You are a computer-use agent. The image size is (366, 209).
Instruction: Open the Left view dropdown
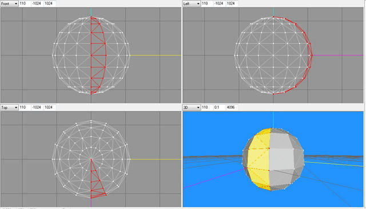(192, 3)
